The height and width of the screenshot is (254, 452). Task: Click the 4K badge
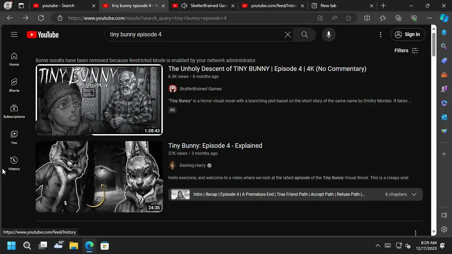(172, 110)
